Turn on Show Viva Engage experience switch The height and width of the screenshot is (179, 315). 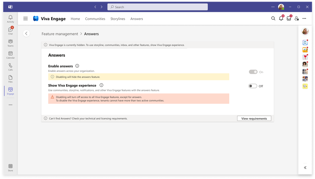253,86
